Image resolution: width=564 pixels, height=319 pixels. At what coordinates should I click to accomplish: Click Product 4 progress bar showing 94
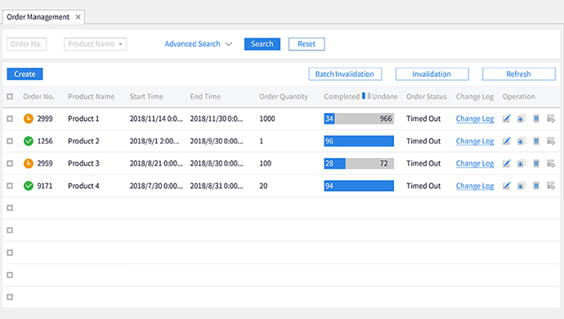point(359,186)
